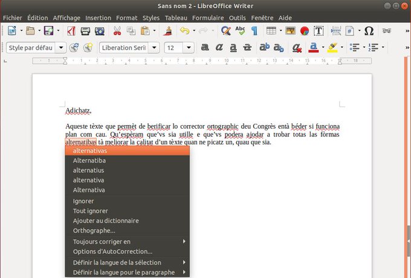Open the Outils menu
The width and height of the screenshot is (411, 278).
pyautogui.click(x=237, y=18)
